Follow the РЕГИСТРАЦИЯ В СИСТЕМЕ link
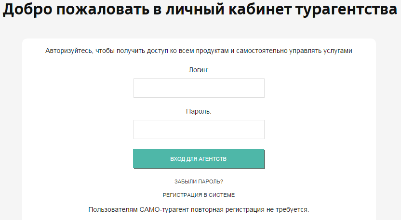This screenshot has height=220, width=401. coord(199,195)
